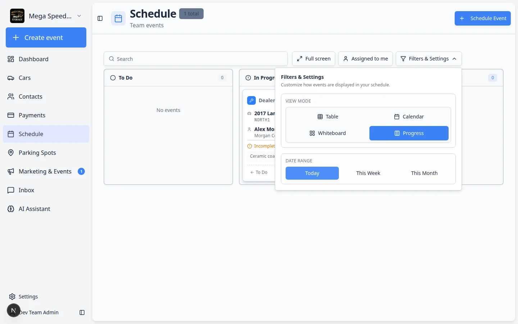Toggle the Assigned to me filter
This screenshot has height=324, width=518.
(365, 59)
